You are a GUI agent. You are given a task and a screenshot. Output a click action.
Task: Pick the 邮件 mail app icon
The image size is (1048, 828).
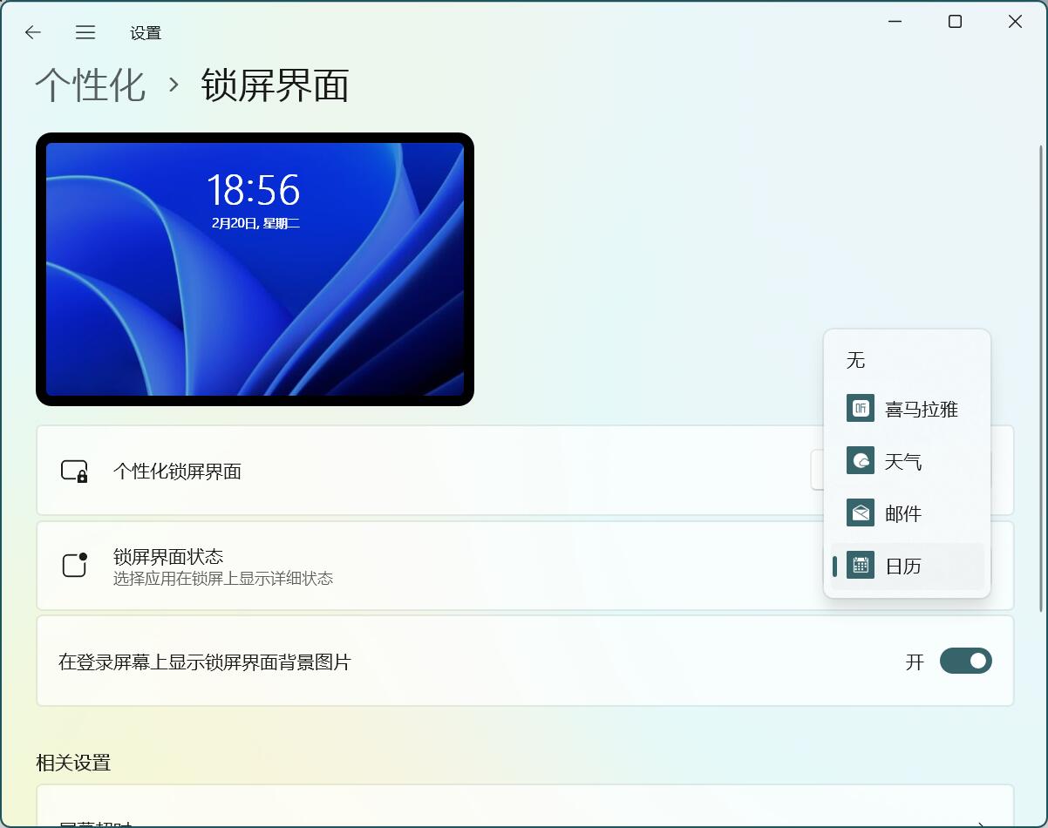(x=861, y=512)
